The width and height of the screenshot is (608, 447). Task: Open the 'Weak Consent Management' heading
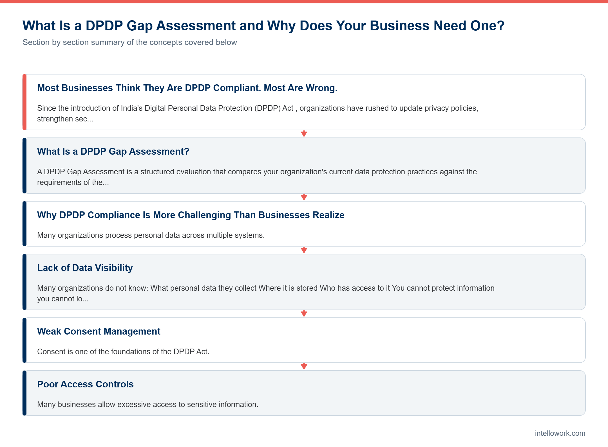click(x=99, y=331)
